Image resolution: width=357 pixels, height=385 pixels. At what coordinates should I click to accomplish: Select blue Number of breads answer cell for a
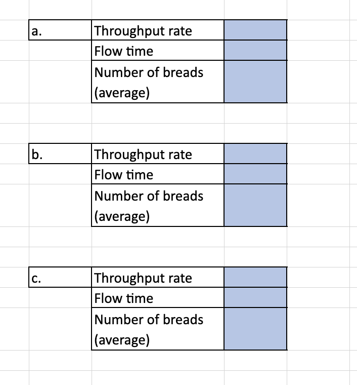click(255, 82)
